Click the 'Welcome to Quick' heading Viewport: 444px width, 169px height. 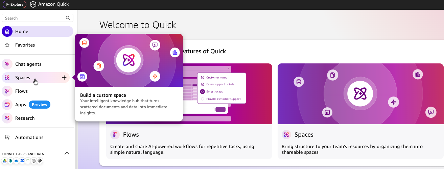pos(138,25)
